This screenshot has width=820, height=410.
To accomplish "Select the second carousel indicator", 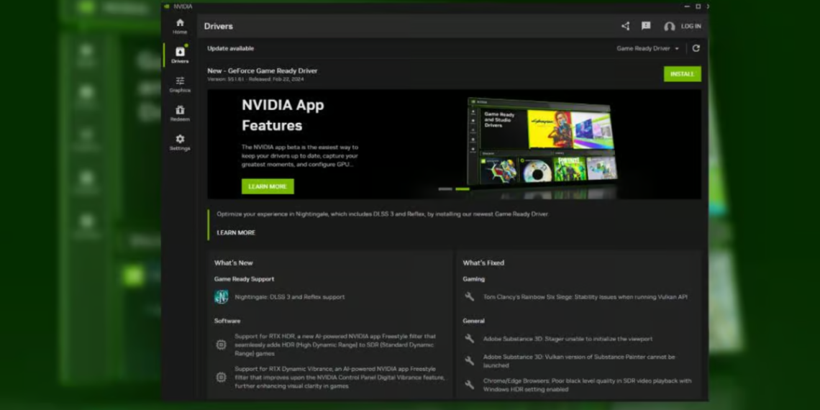I will click(463, 188).
